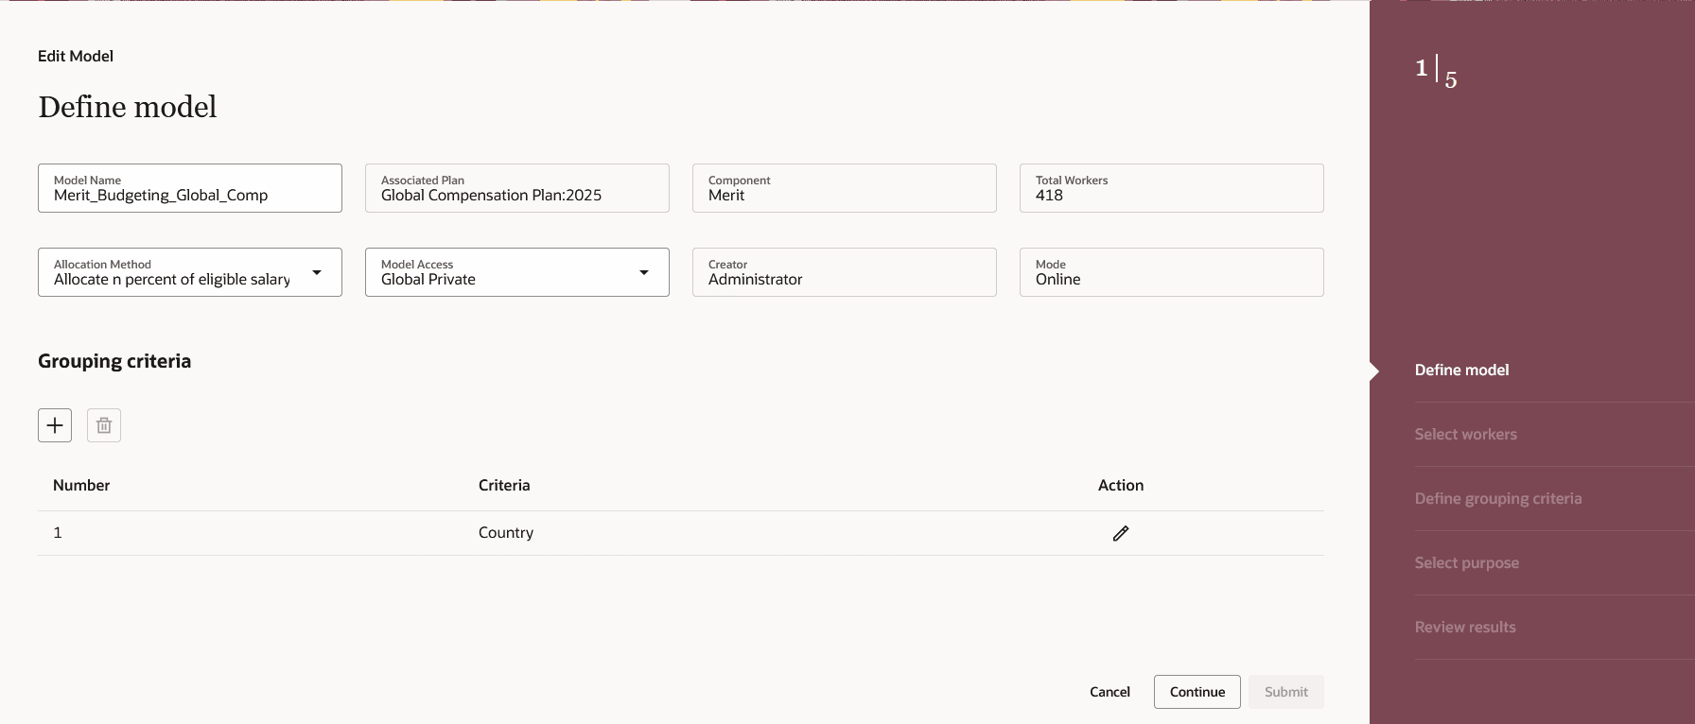Click the Associated Plan field
Image resolution: width=1695 pixels, height=724 pixels.
point(516,188)
